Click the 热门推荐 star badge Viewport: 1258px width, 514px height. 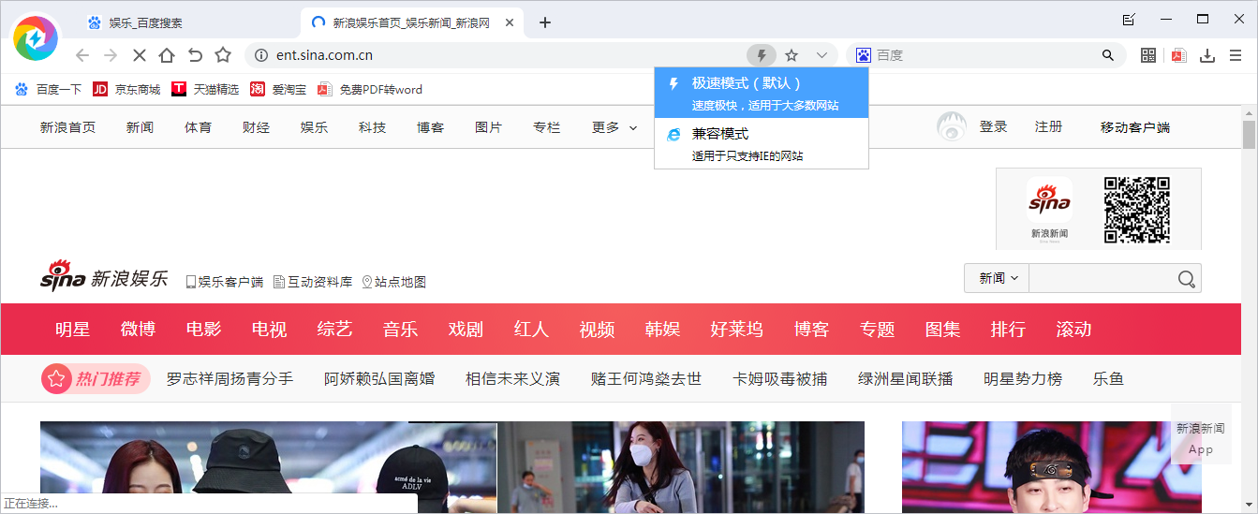point(96,379)
